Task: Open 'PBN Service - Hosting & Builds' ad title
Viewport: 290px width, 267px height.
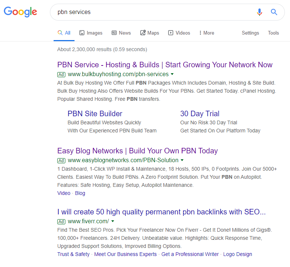Action: [x=165, y=65]
